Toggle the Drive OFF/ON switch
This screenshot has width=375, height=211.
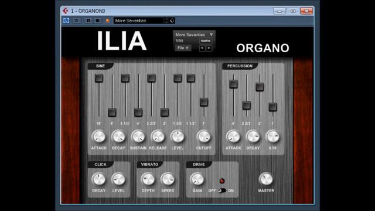click(221, 190)
